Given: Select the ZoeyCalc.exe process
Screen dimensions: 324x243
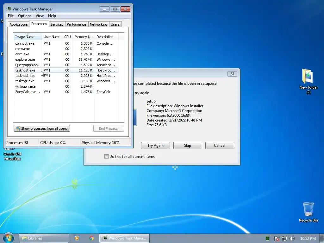Looking at the screenshot, I should tap(66, 92).
